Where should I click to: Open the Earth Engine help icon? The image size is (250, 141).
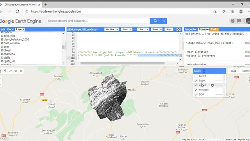(232, 21)
